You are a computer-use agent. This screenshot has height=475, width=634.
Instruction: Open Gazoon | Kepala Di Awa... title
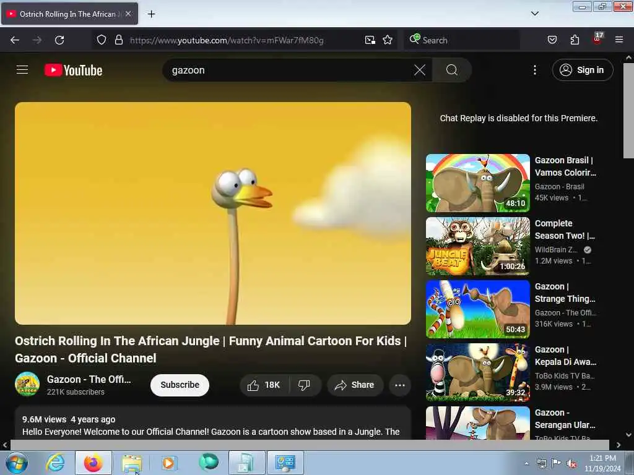click(x=565, y=356)
